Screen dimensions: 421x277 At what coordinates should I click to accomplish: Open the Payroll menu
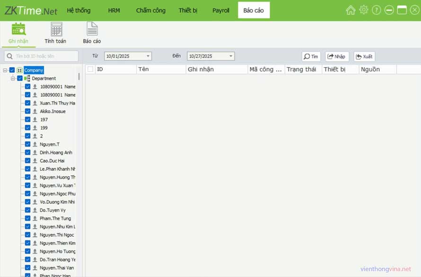point(221,10)
